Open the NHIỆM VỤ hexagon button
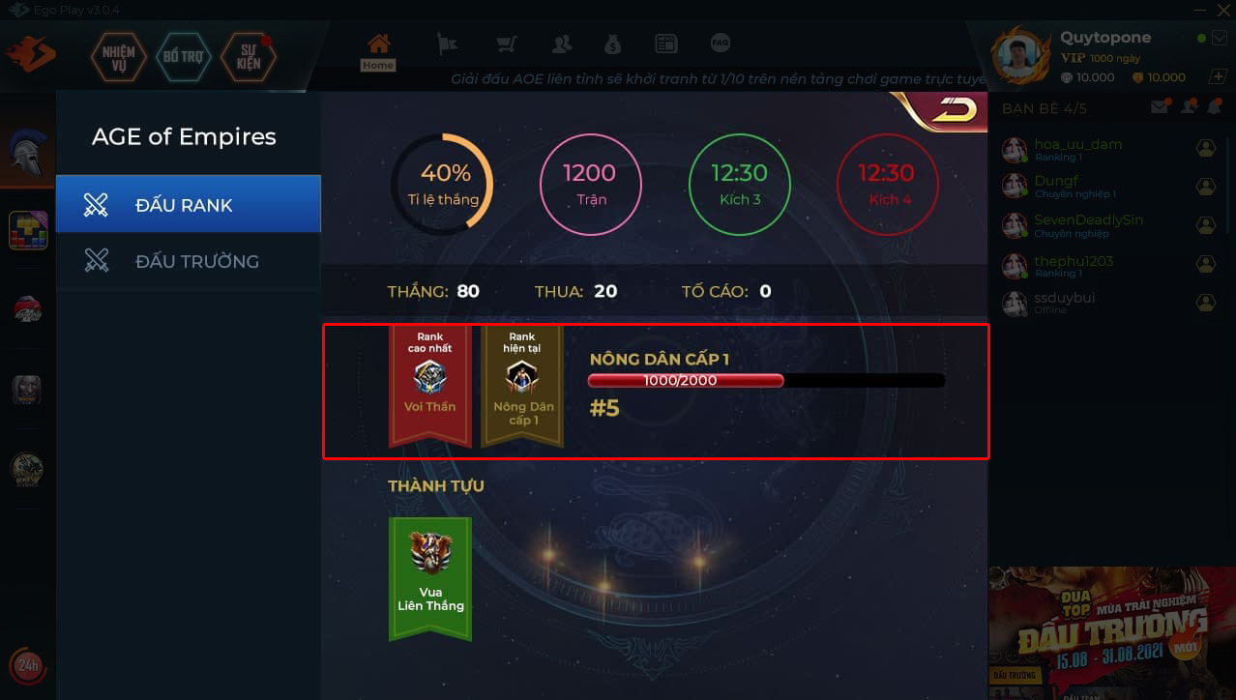 [118, 57]
